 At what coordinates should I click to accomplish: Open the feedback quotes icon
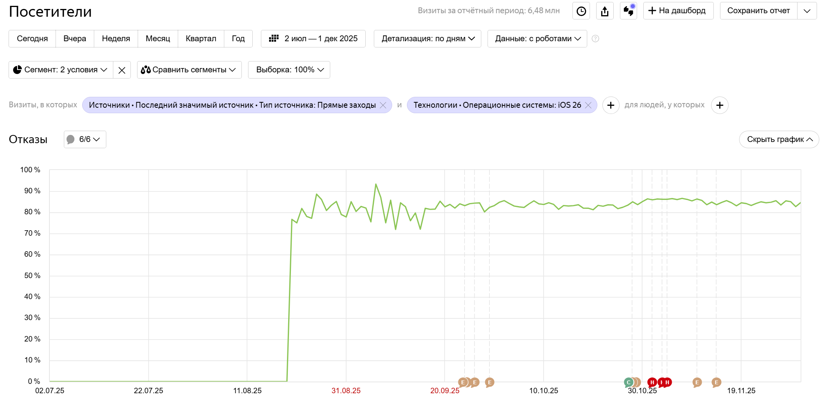(629, 11)
